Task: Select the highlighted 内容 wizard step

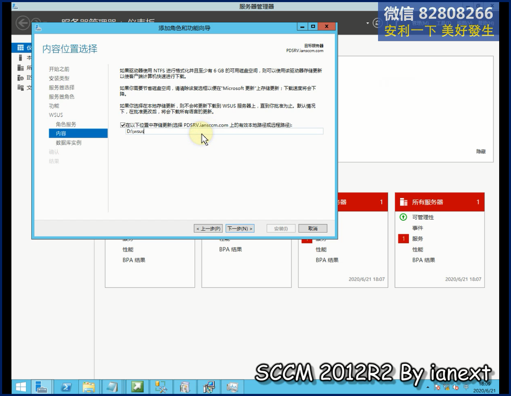Action: click(x=78, y=133)
